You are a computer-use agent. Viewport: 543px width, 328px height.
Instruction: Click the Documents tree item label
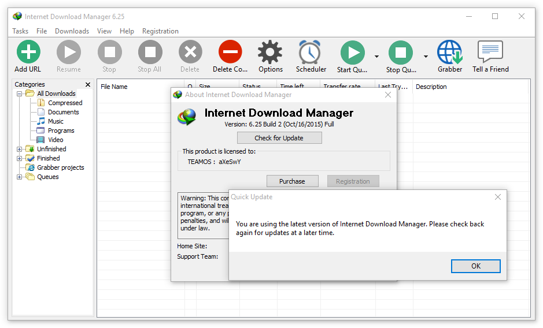click(x=64, y=112)
